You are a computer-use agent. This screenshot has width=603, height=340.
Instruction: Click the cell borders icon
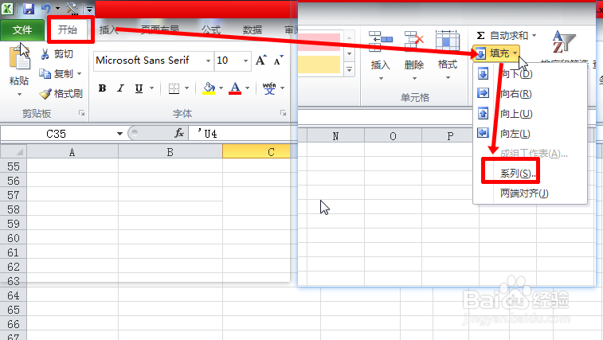click(174, 88)
